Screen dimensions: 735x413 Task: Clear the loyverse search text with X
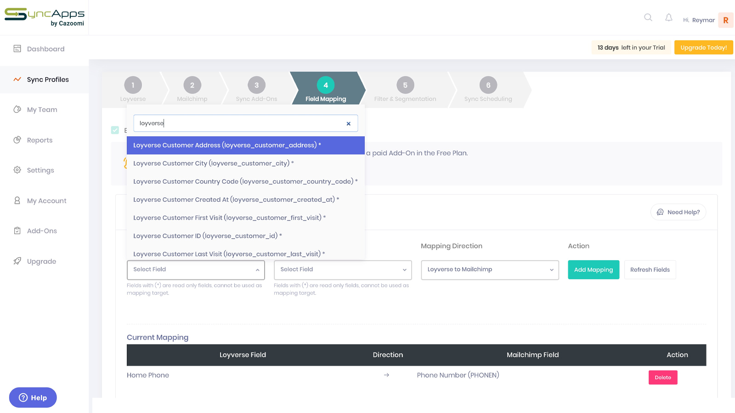point(348,123)
